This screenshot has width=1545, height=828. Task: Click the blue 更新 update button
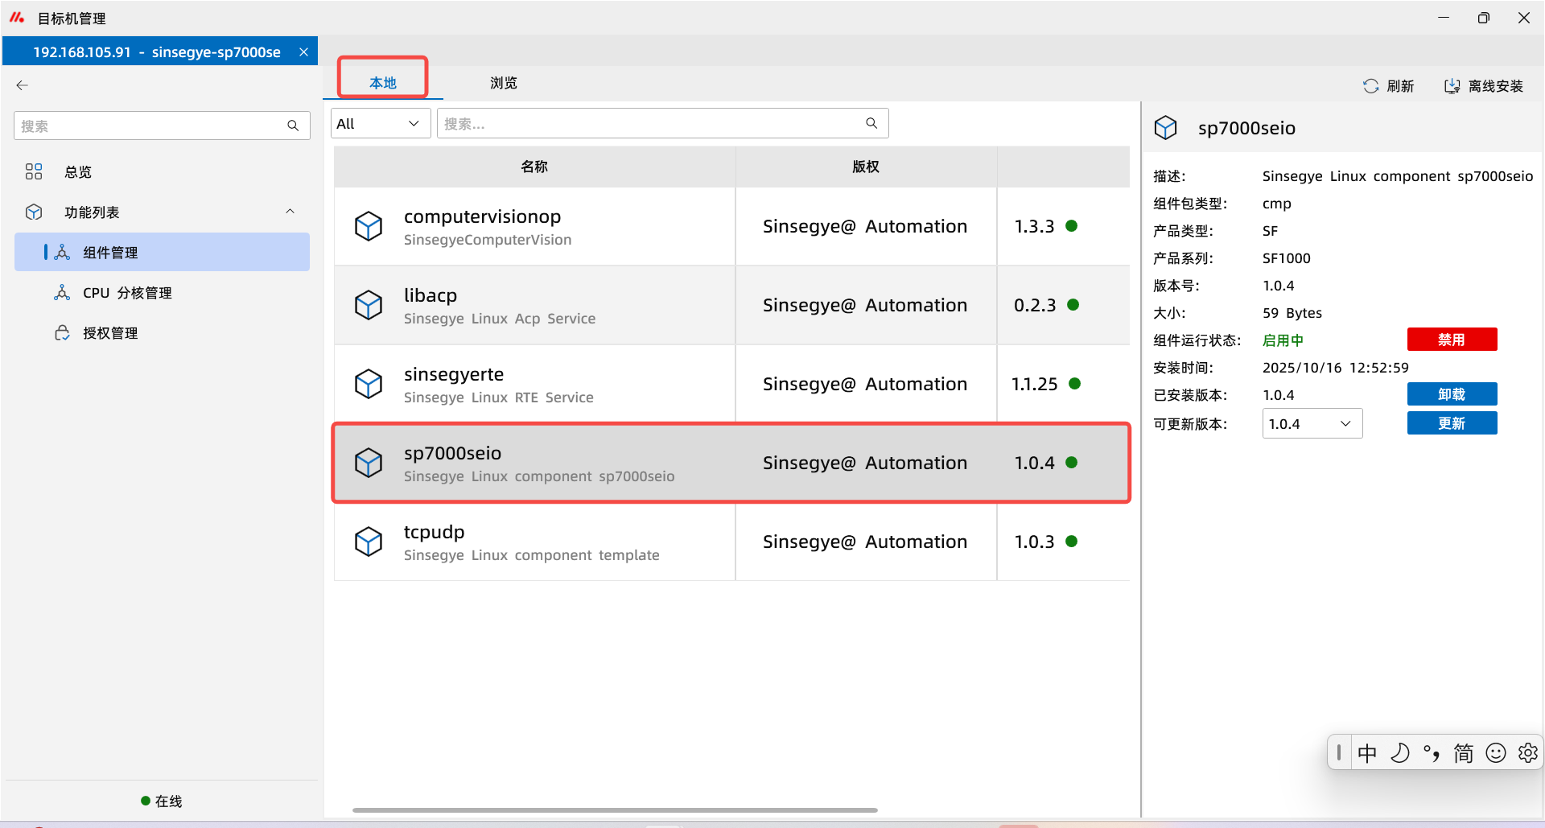(x=1452, y=423)
